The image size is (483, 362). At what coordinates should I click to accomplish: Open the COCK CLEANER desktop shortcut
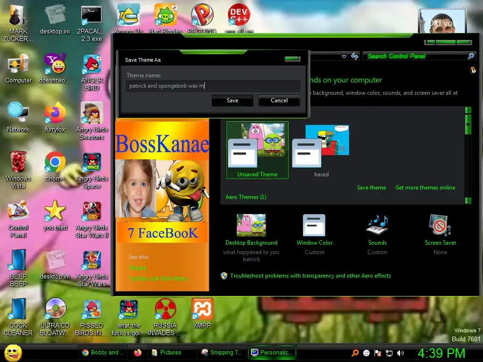click(18, 317)
